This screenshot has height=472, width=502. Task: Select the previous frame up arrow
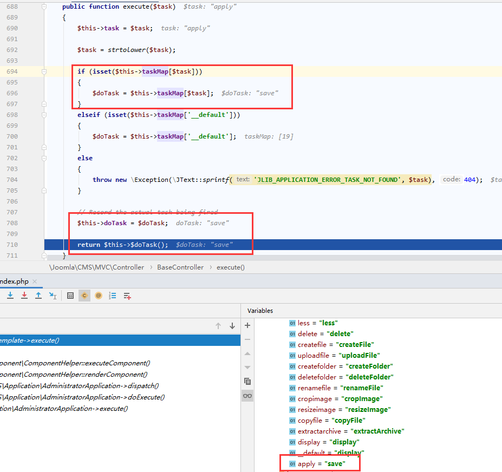tap(218, 326)
